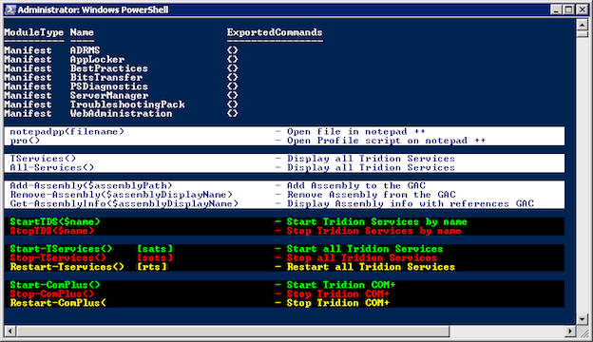The height and width of the screenshot is (342, 593).
Task: Click the vertical scrollbar thumb
Action: 582,34
